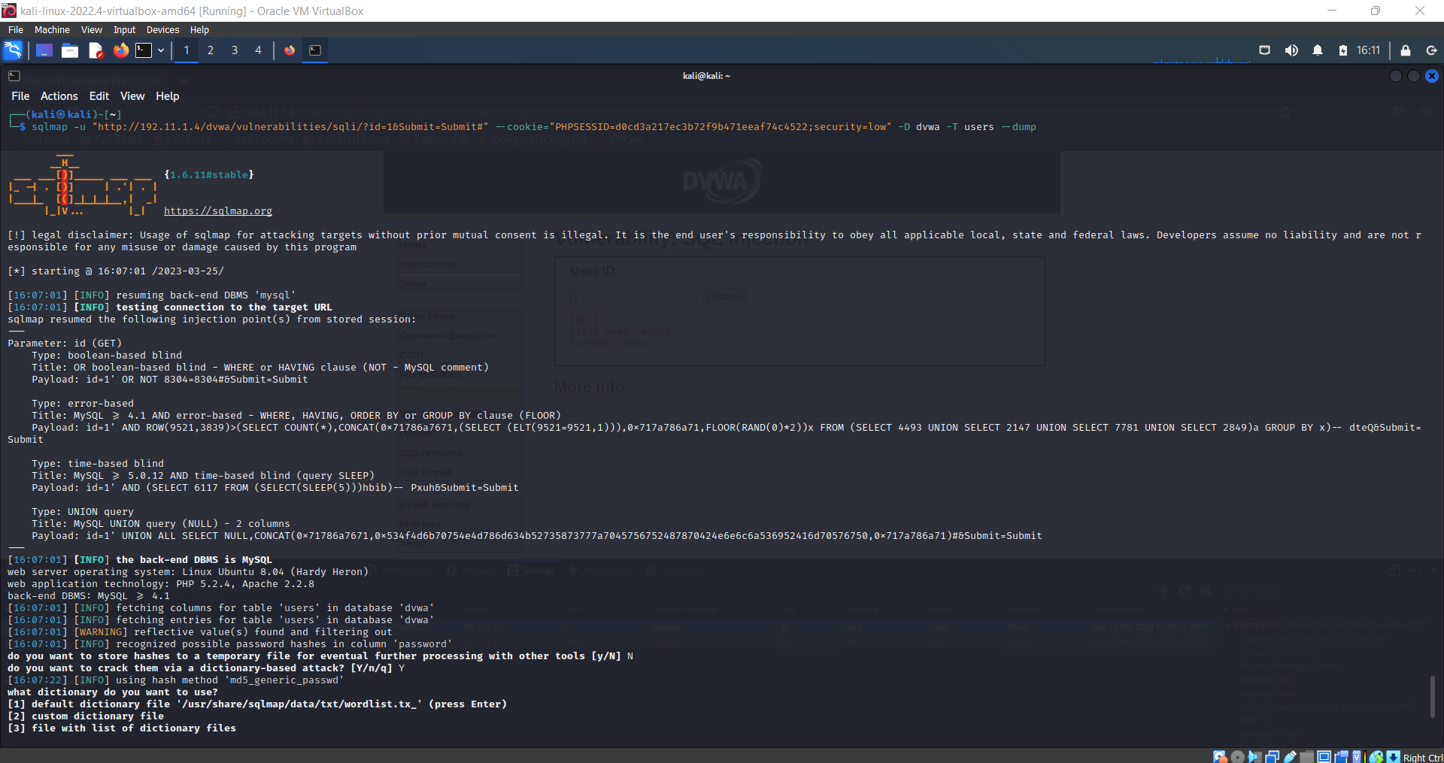Viewport: 1444px width, 763px height.
Task: Launch Firefox from the top panel
Action: point(121,50)
